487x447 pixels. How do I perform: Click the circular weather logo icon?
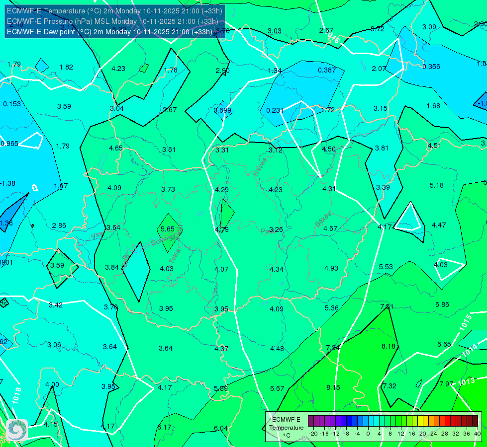pyautogui.click(x=17, y=430)
